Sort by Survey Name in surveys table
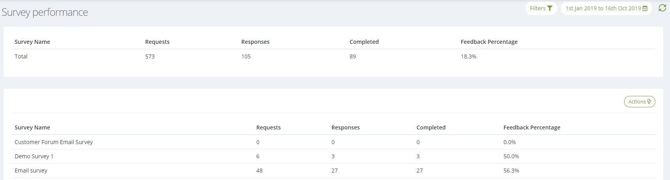 (x=32, y=127)
